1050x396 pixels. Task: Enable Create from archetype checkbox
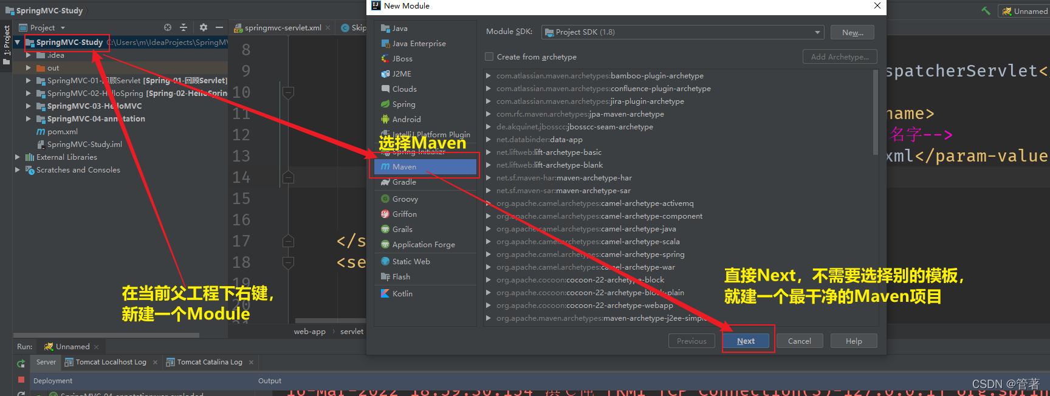489,56
